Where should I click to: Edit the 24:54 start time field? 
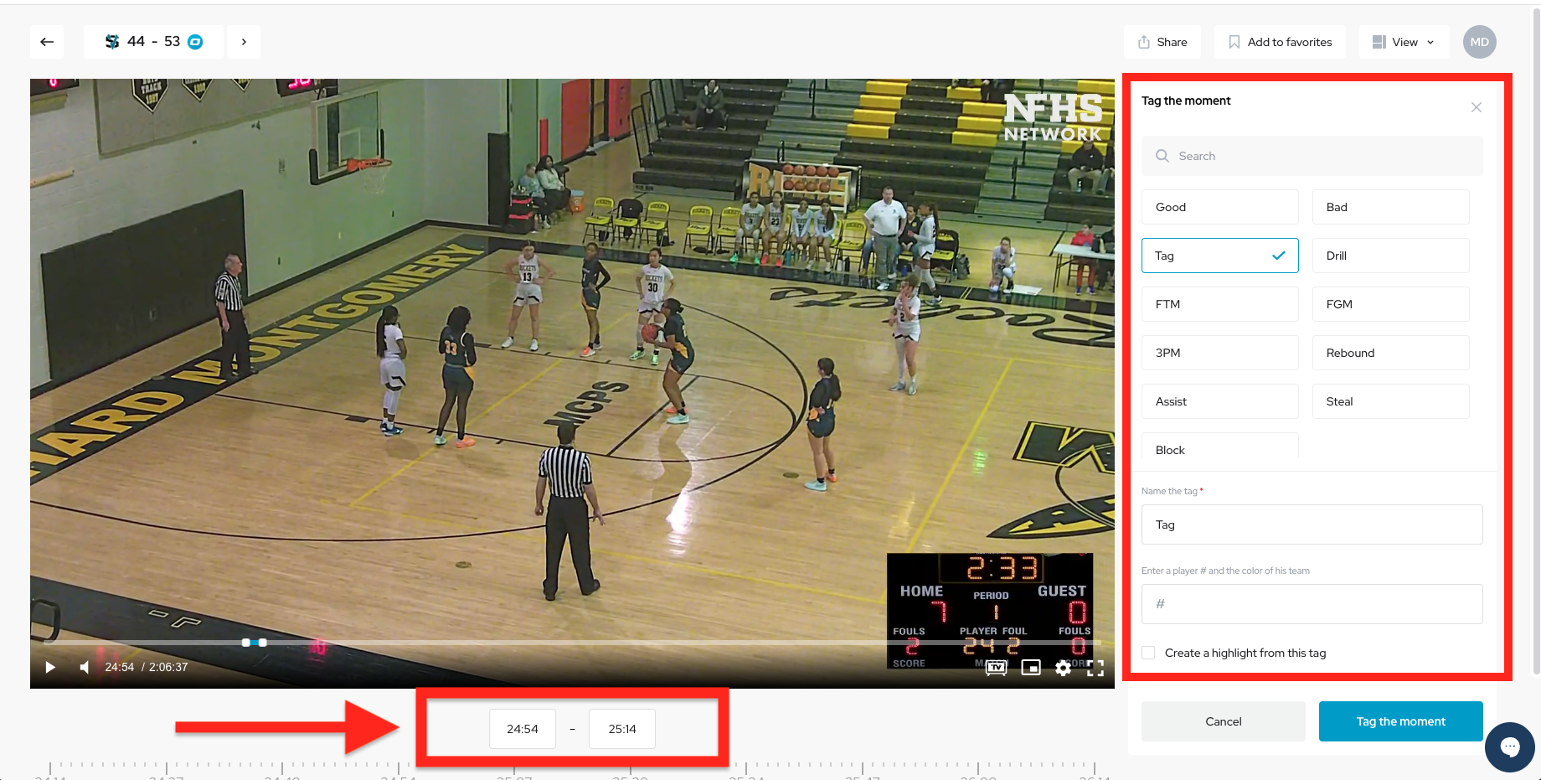523,729
